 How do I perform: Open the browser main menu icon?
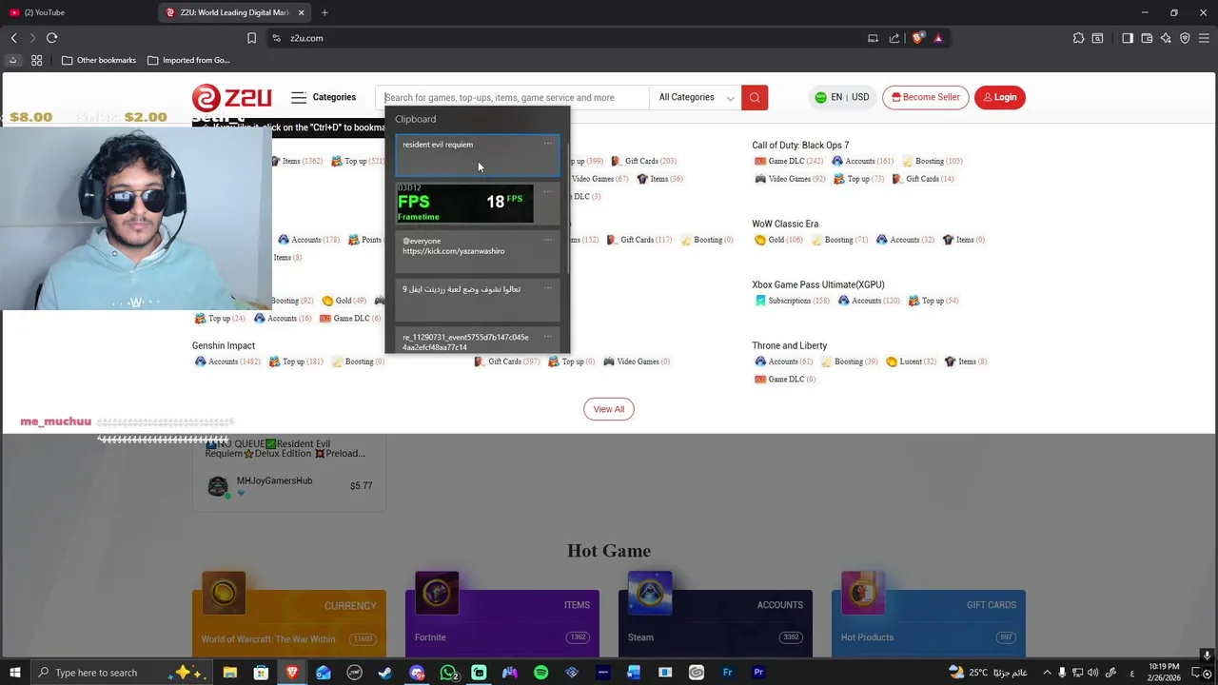click(1204, 38)
